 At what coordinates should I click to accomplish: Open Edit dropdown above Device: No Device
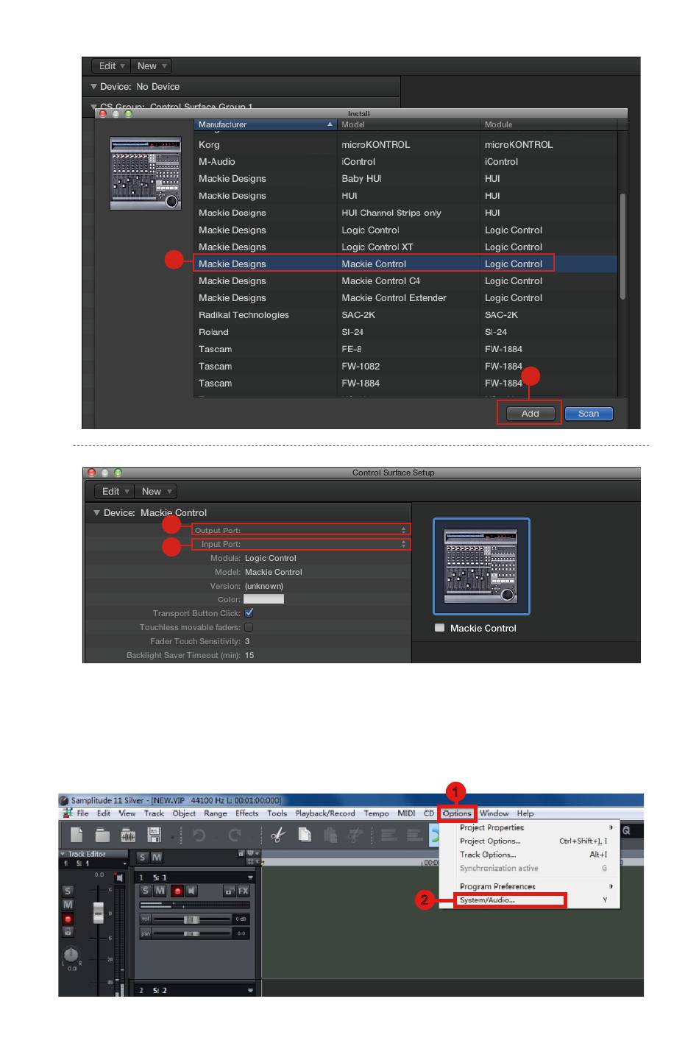[x=111, y=66]
